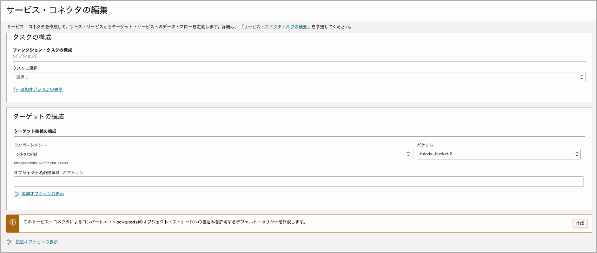The height and width of the screenshot is (253, 597).
Task: Show additional options under タスクの構成
Action: coord(41,90)
